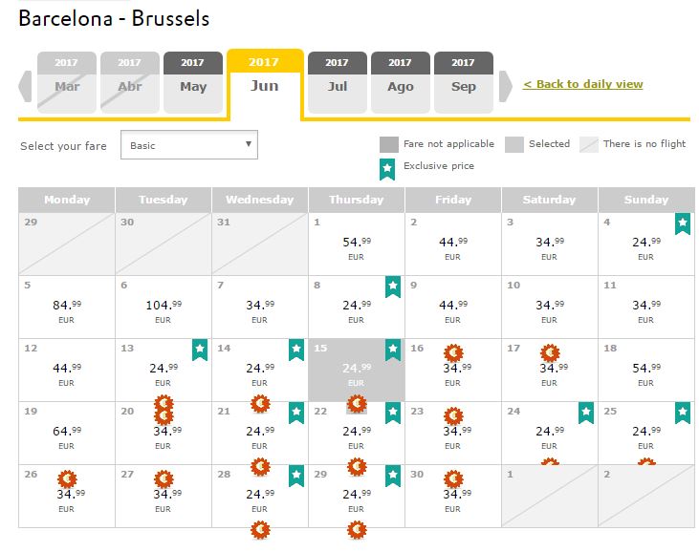Click the orange sun badge on June 26
The image size is (699, 552).
point(67,479)
